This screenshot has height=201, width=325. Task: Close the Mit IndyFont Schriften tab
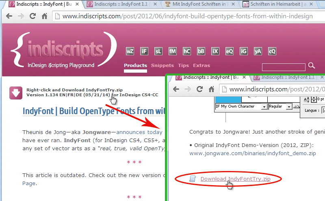tap(233, 4)
